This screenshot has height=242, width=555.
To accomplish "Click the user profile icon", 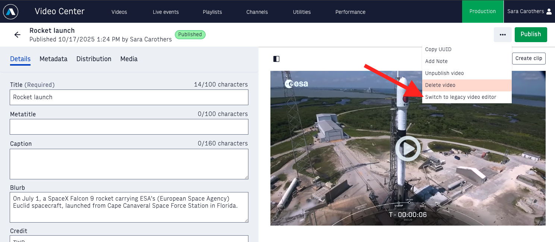I will coord(549,12).
